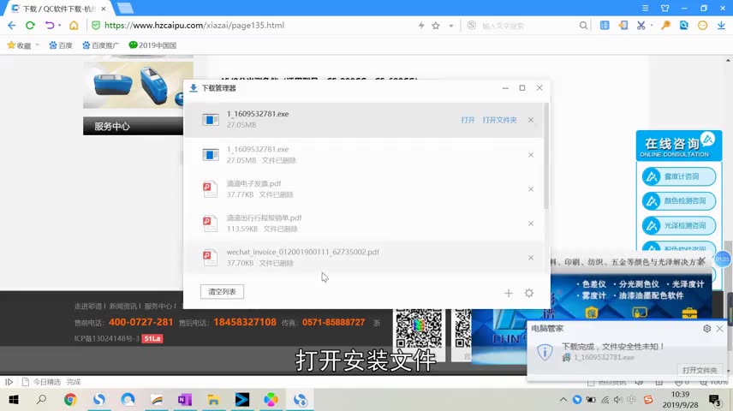
Task: Click the magnifier search icon in search box
Action: tap(583, 25)
